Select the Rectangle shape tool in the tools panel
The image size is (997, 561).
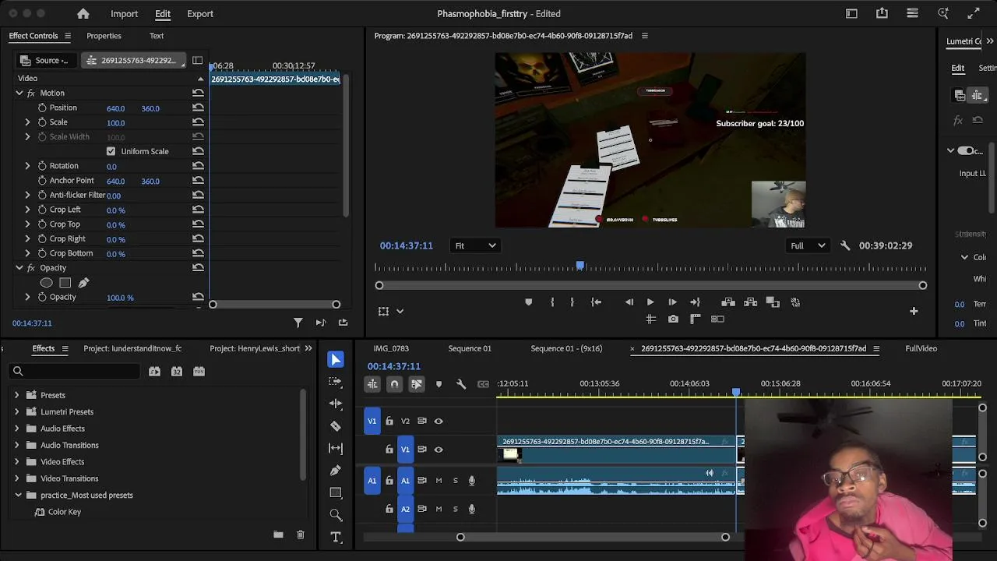click(336, 492)
